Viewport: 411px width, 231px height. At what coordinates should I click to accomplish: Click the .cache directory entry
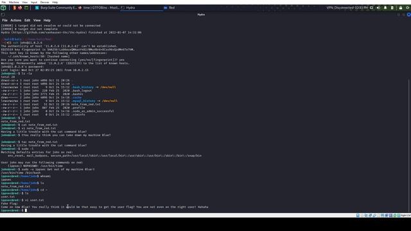76,98
